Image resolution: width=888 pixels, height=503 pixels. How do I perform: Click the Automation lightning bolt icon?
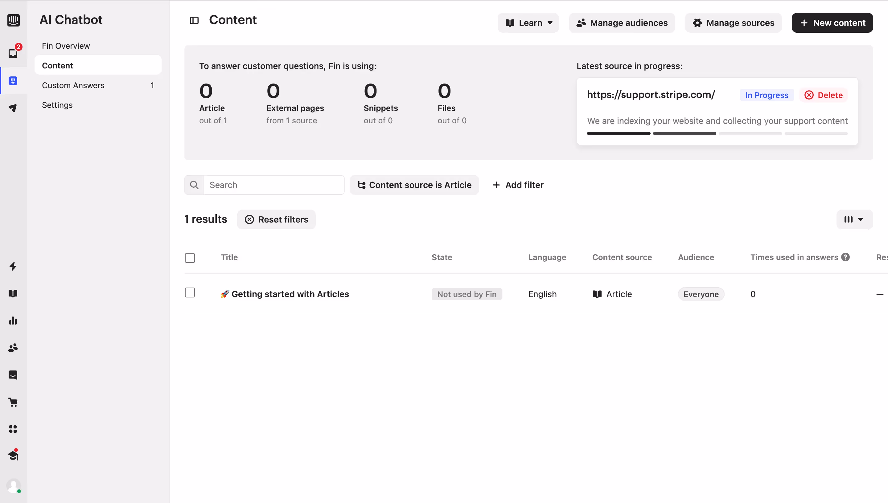(x=13, y=266)
